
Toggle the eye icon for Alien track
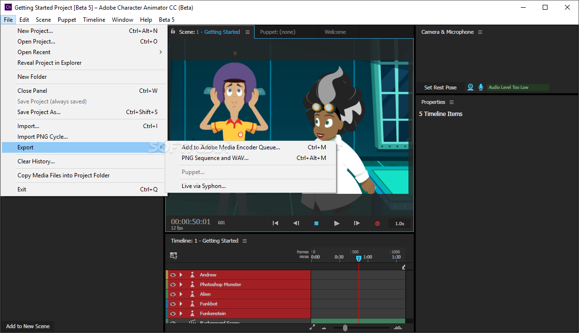coord(173,294)
